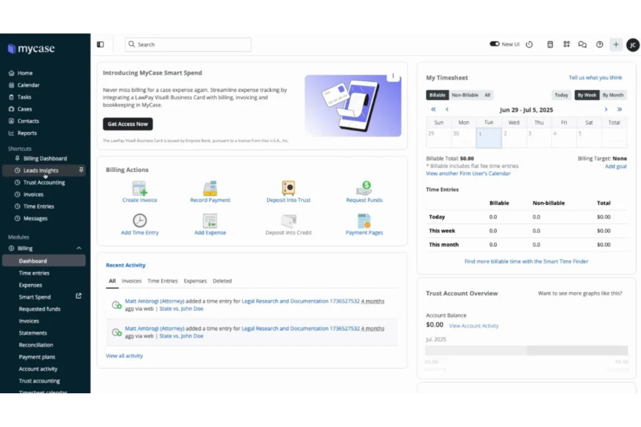641x427 pixels.
Task: Switch to the Invoices activity tab
Action: (x=132, y=281)
